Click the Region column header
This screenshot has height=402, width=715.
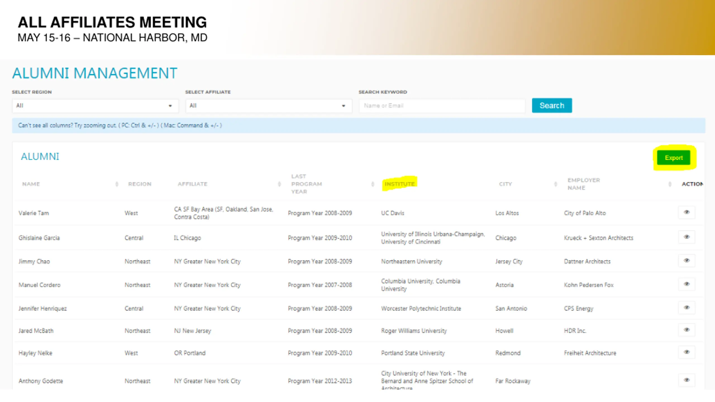click(140, 184)
